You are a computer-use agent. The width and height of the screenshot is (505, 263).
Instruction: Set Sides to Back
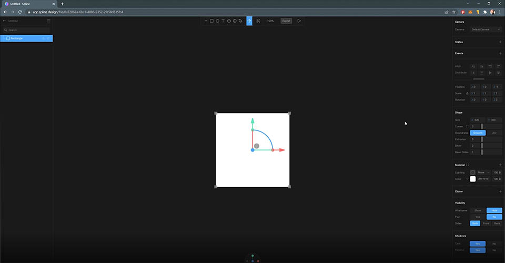click(x=497, y=224)
